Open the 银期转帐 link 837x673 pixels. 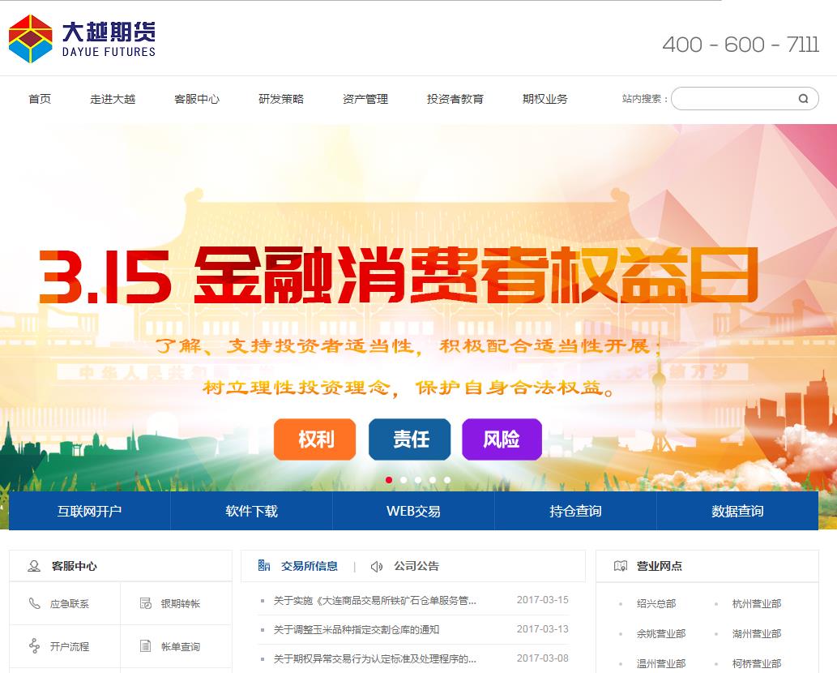coord(181,603)
